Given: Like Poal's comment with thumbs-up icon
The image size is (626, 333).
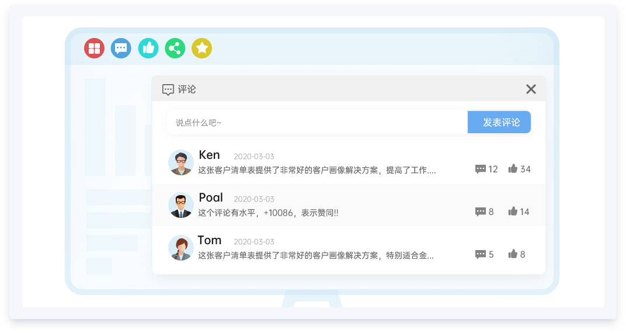Looking at the screenshot, I should point(513,211).
